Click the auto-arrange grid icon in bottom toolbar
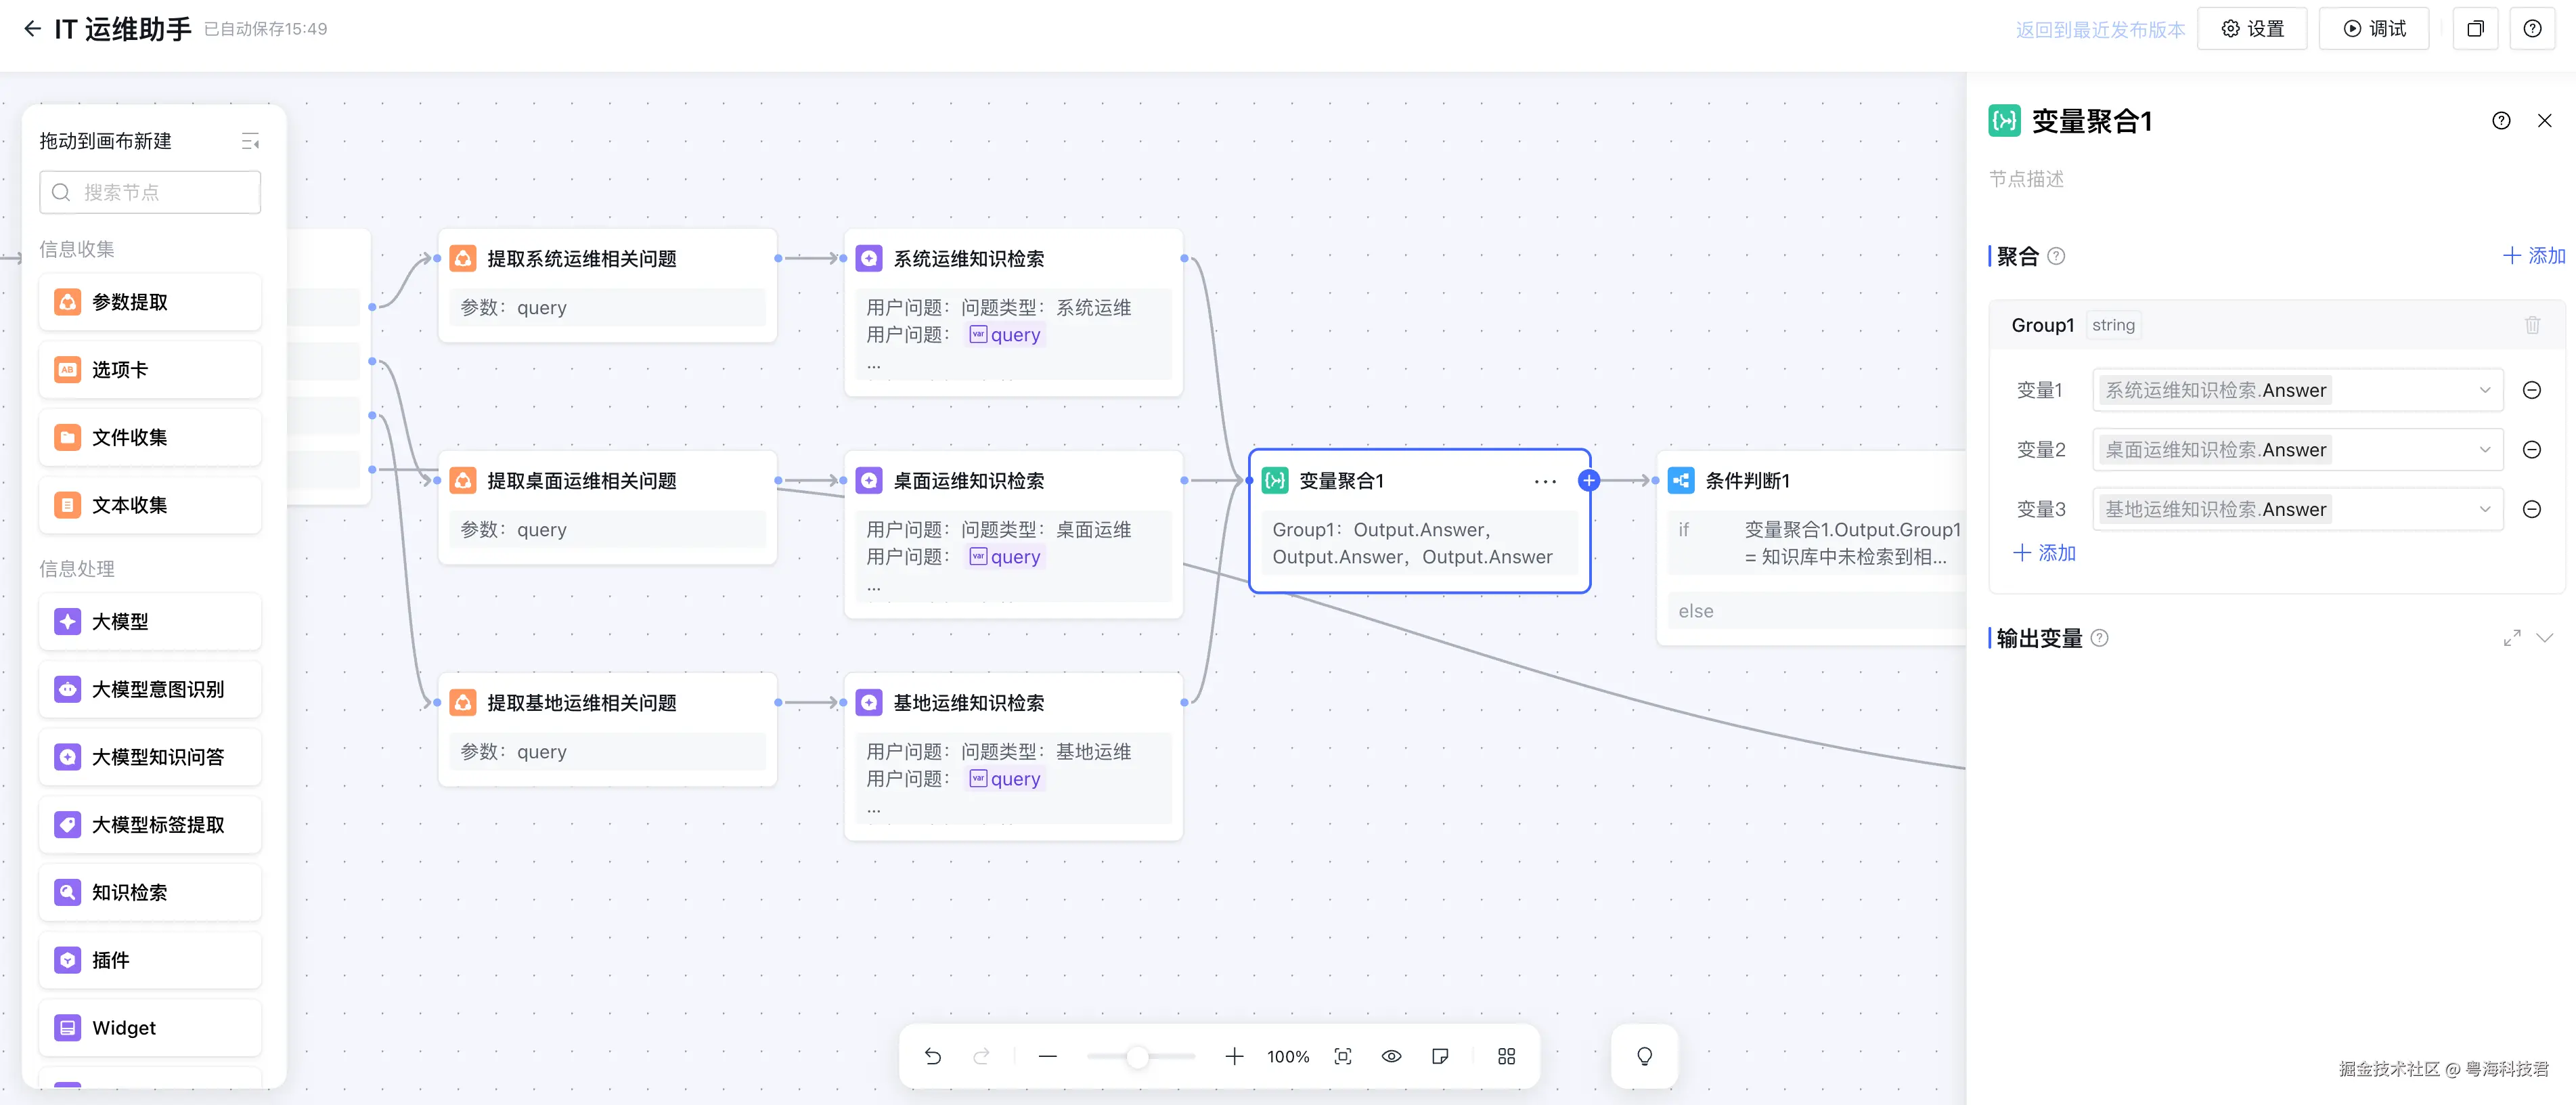 (1506, 1056)
